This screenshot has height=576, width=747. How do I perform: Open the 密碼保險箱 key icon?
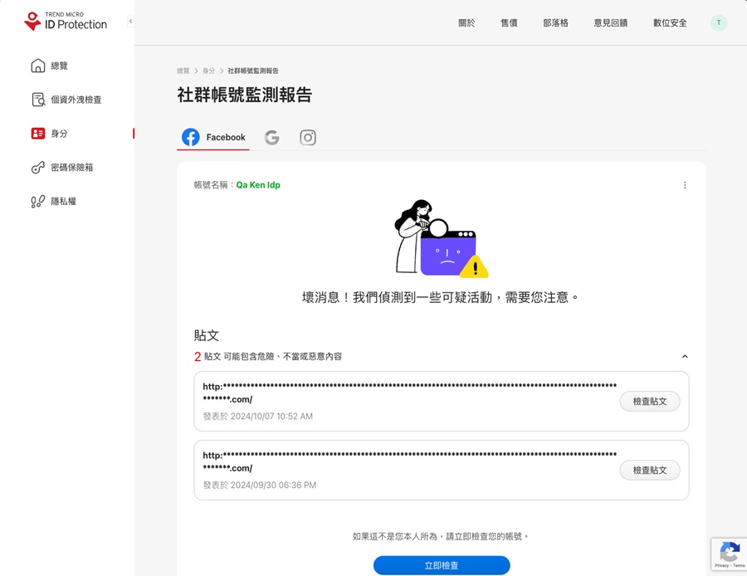point(38,168)
